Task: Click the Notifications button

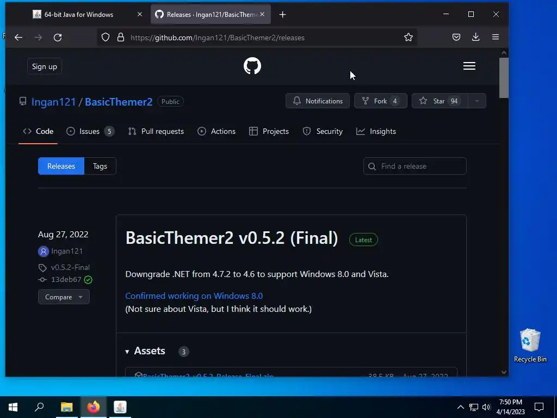Action: 318,101
